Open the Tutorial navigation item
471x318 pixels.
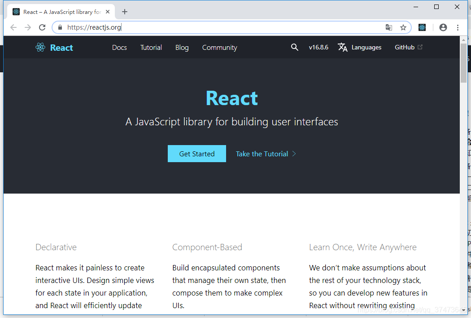point(151,47)
